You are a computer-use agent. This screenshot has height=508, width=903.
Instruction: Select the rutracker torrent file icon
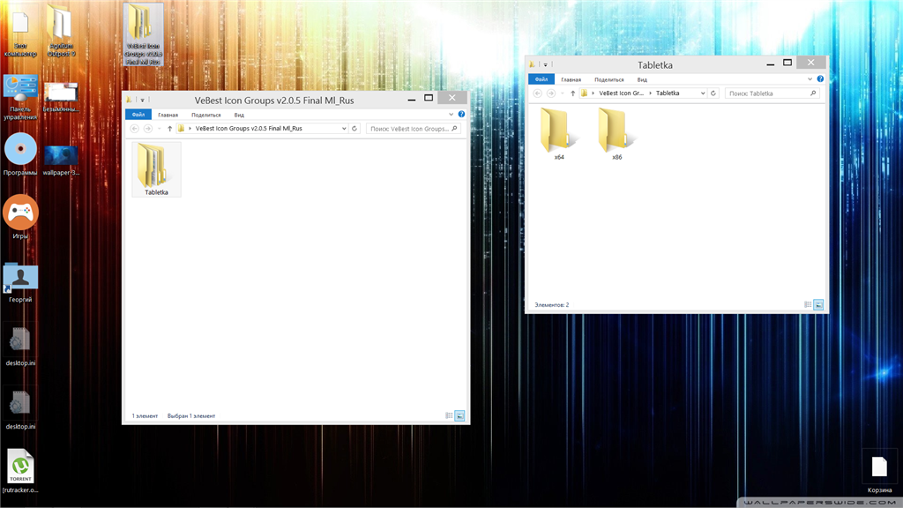(20, 471)
